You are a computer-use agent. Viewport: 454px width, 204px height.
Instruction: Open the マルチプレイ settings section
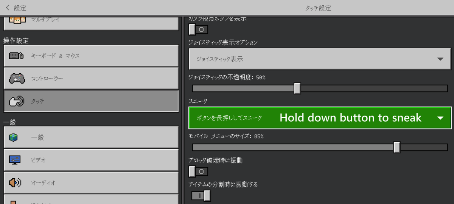91,23
